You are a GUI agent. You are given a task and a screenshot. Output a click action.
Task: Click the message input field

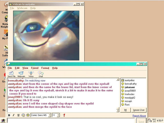pyautogui.click(x=71, y=121)
